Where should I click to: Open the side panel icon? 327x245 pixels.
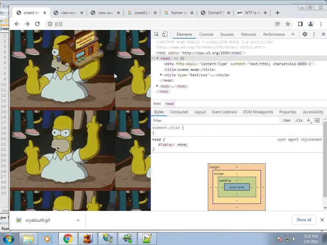pos(300,24)
